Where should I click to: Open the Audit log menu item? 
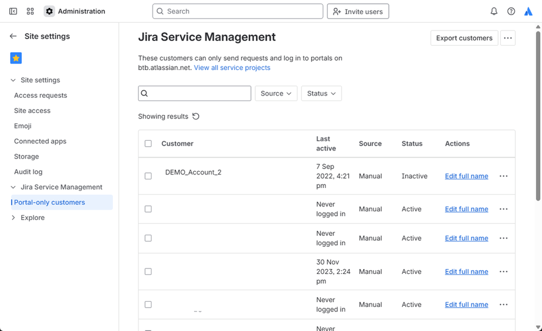(x=28, y=172)
